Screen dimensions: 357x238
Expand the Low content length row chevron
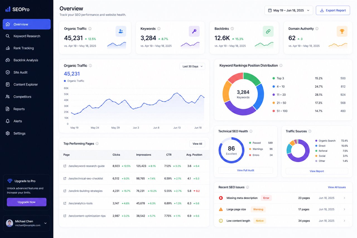[x=344, y=221]
